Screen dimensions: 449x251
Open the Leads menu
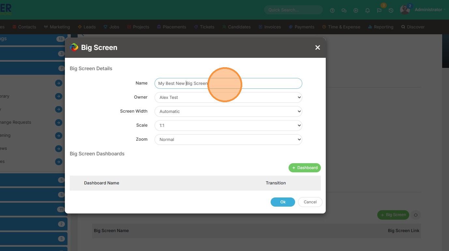(87, 27)
